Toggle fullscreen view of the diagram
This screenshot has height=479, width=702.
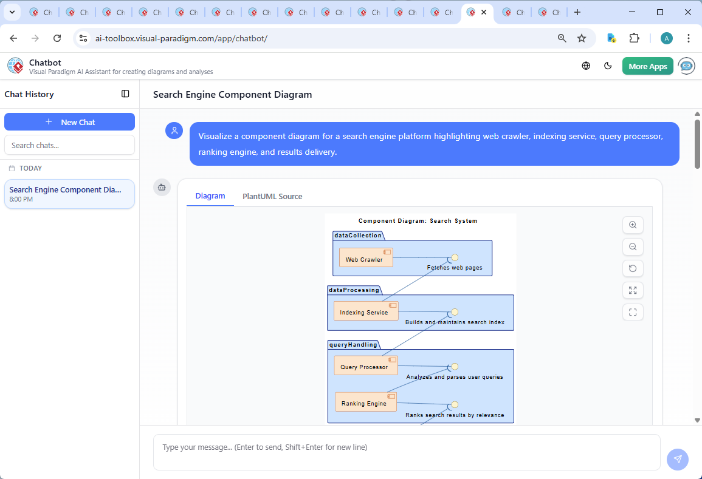633,312
